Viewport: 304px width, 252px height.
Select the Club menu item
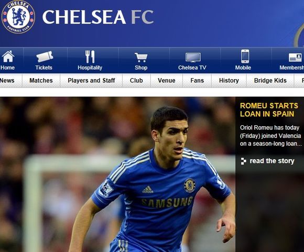click(x=136, y=81)
